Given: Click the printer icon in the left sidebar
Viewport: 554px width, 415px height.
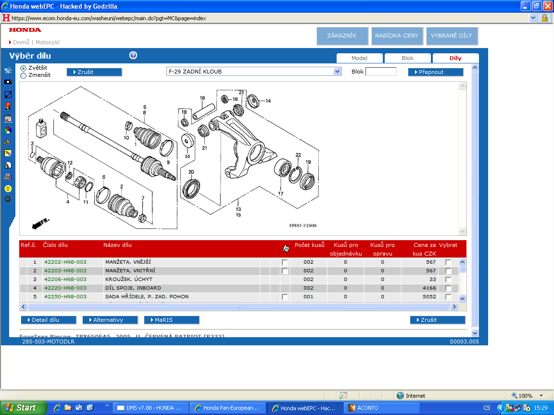Looking at the screenshot, I should 8,177.
